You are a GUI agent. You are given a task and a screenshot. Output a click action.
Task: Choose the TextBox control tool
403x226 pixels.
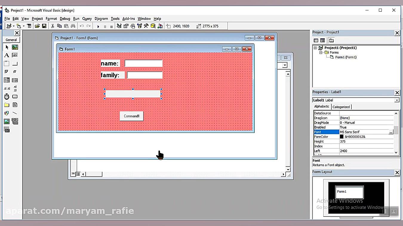tap(15, 55)
